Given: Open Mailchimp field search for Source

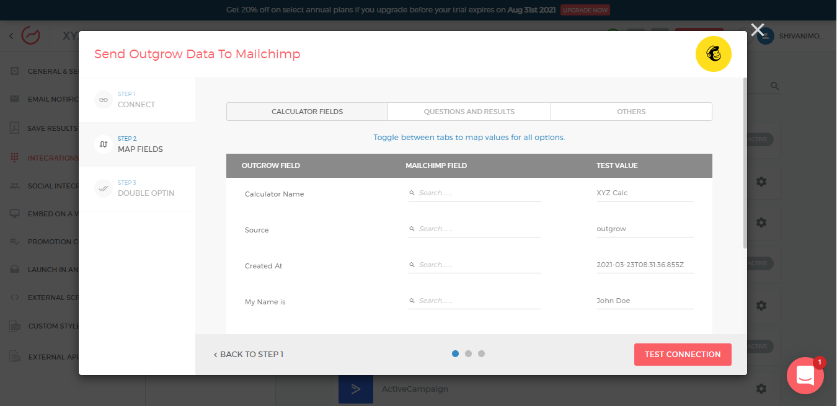Looking at the screenshot, I should tap(474, 229).
